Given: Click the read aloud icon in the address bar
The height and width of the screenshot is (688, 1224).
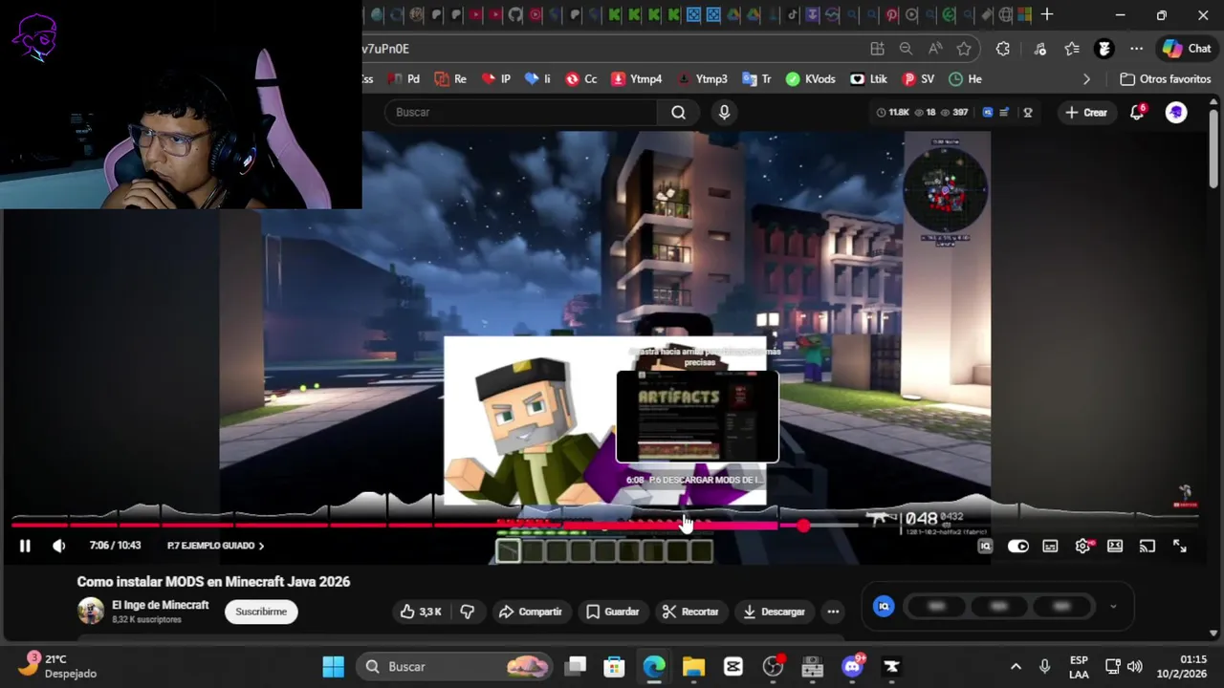Looking at the screenshot, I should (935, 49).
